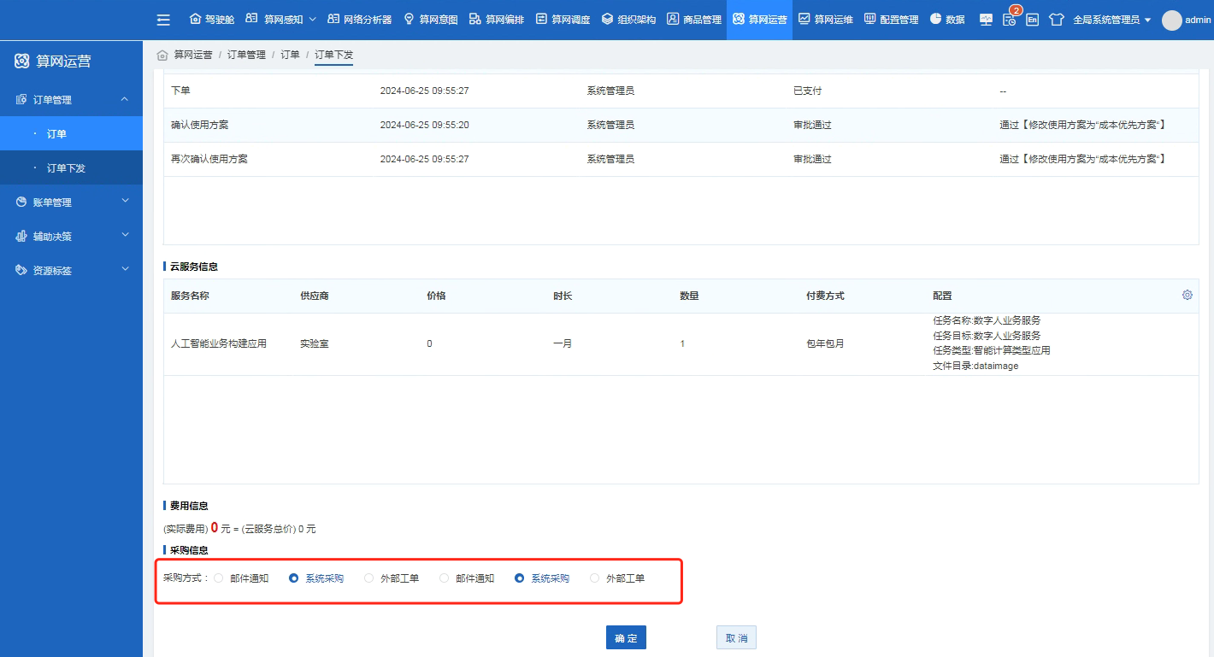Image resolution: width=1214 pixels, height=657 pixels.
Task: Open theme settings shirt icon
Action: click(x=1056, y=20)
